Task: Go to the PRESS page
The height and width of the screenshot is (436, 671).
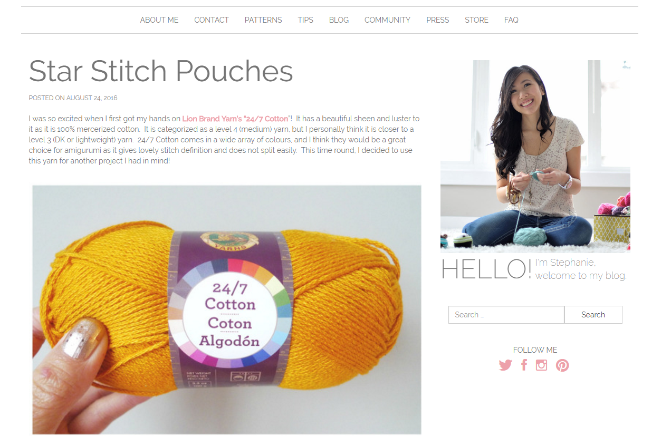Action: pyautogui.click(x=438, y=20)
